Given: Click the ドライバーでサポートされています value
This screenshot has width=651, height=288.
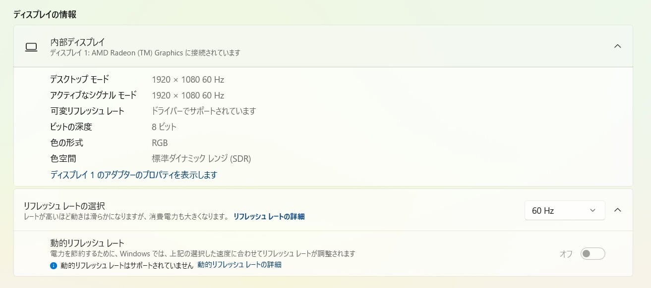Looking at the screenshot, I should (204, 111).
